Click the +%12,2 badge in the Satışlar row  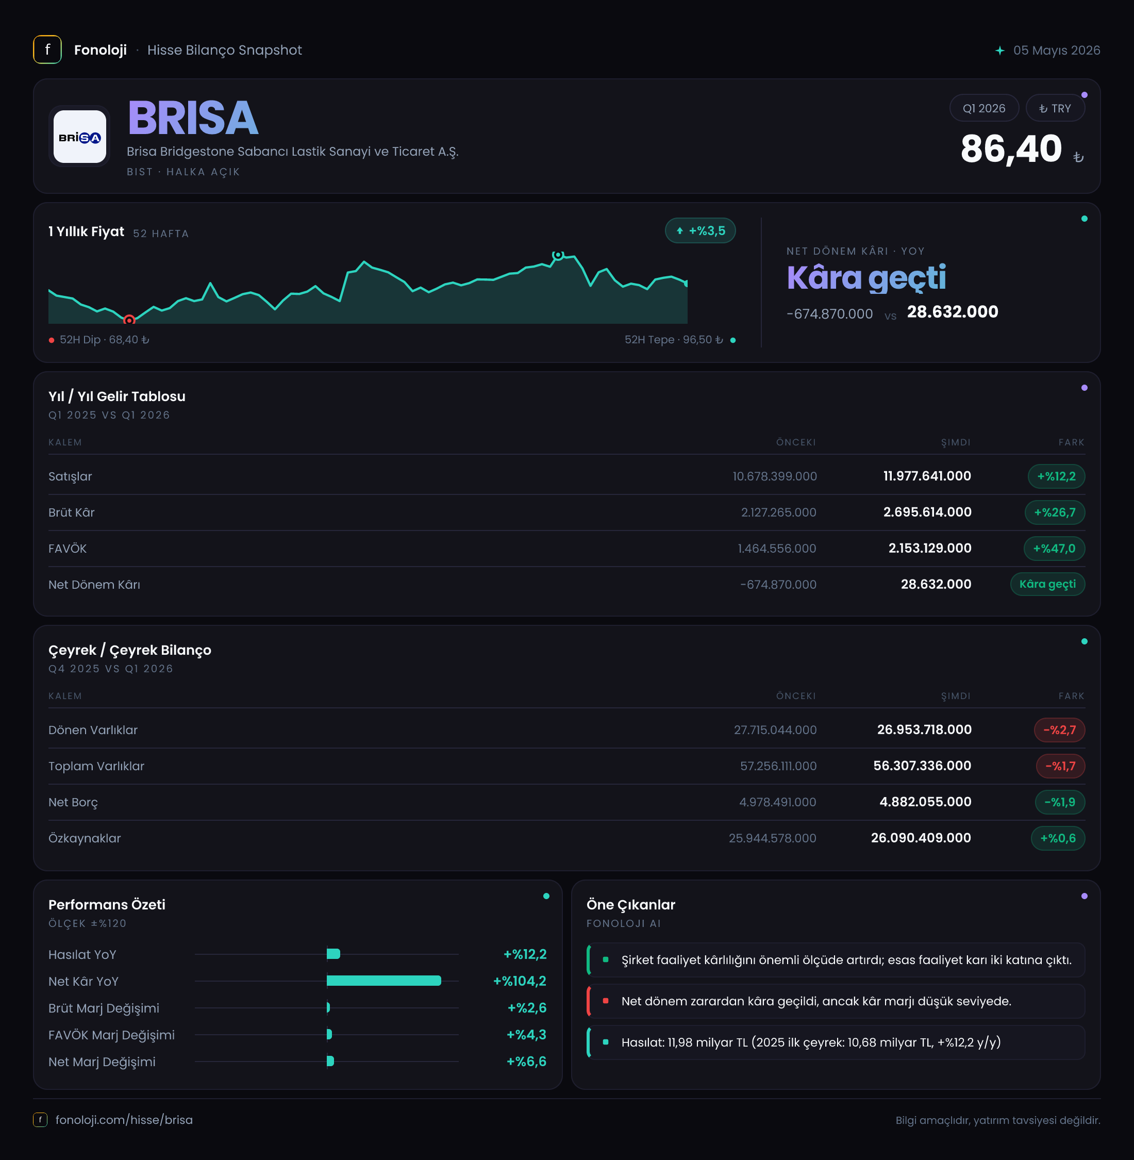coord(1056,476)
